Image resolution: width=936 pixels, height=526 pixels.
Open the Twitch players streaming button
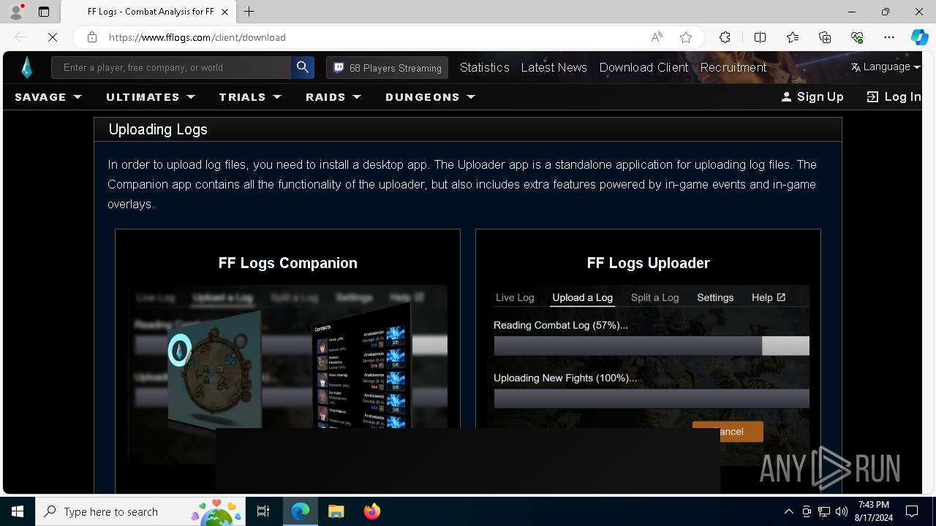click(x=388, y=67)
